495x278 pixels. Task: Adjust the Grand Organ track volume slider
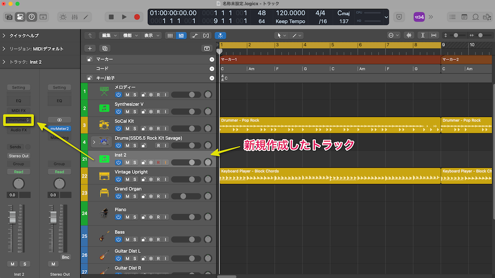tap(186, 196)
